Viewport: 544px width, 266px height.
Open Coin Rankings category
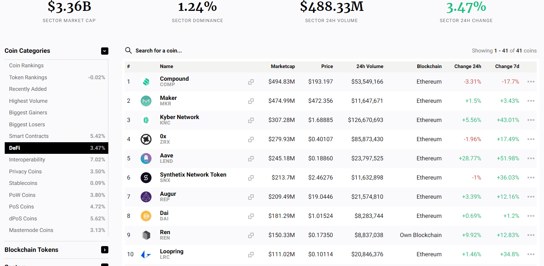26,66
